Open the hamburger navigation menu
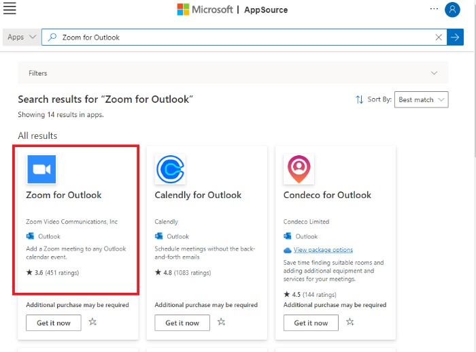This screenshot has width=476, height=352. [x=10, y=9]
